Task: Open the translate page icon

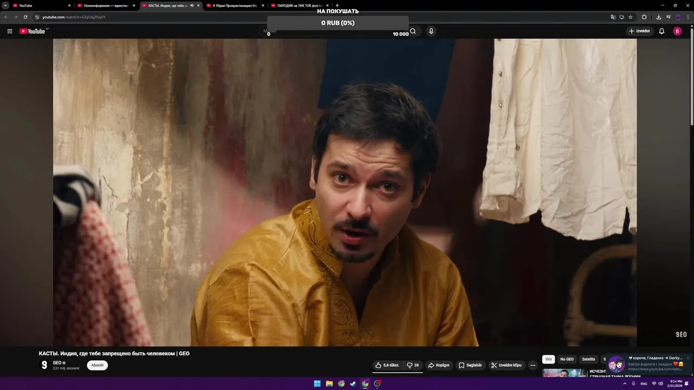Action: 613,17
